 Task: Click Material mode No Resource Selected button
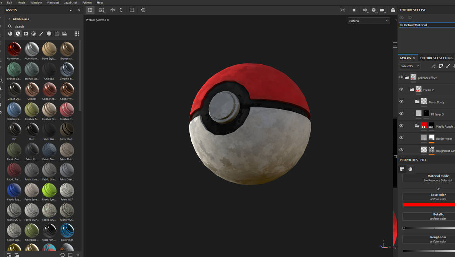click(x=429, y=178)
